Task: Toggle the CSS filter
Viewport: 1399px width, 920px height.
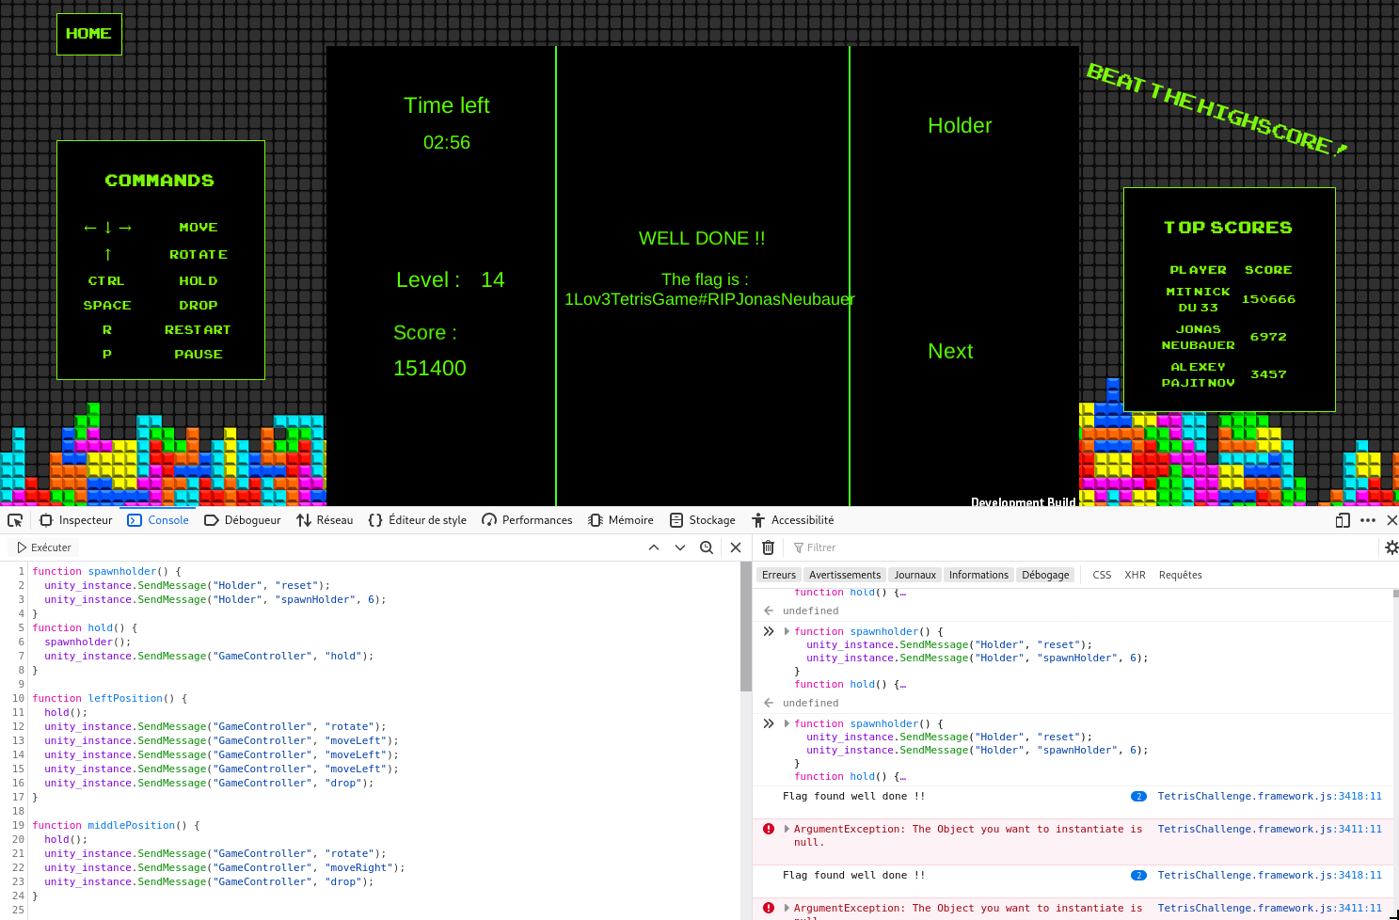Action: [1102, 575]
